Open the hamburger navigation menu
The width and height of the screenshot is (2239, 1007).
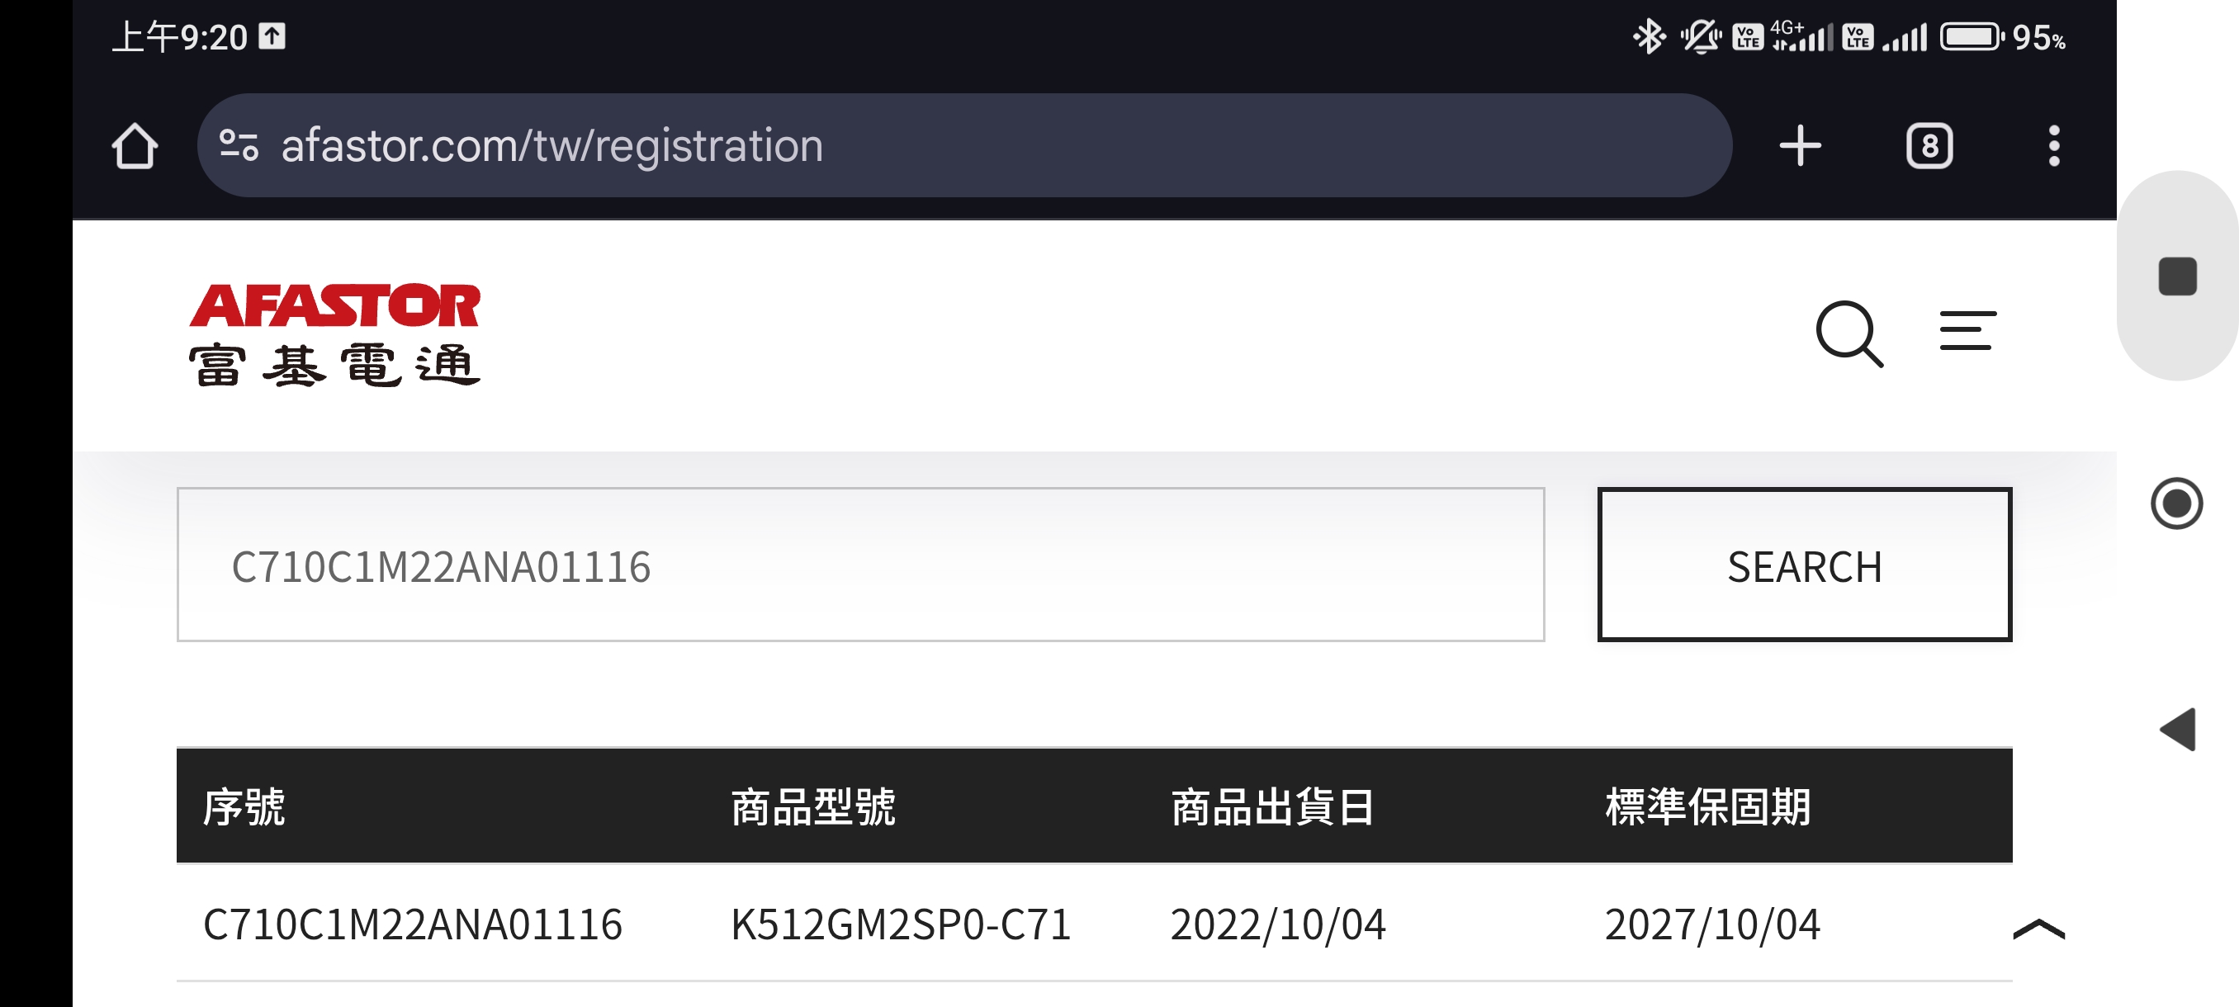click(x=1968, y=331)
